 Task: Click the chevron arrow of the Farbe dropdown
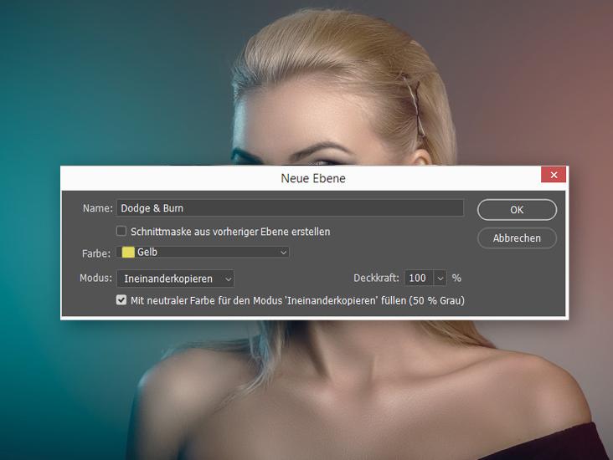pyautogui.click(x=283, y=252)
